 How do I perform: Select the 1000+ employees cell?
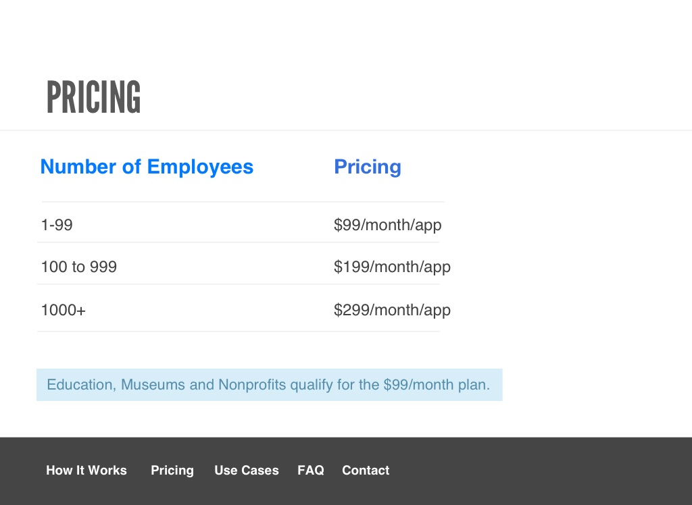[63, 310]
